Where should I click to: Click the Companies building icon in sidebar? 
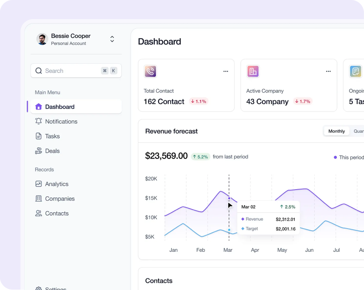pos(39,199)
